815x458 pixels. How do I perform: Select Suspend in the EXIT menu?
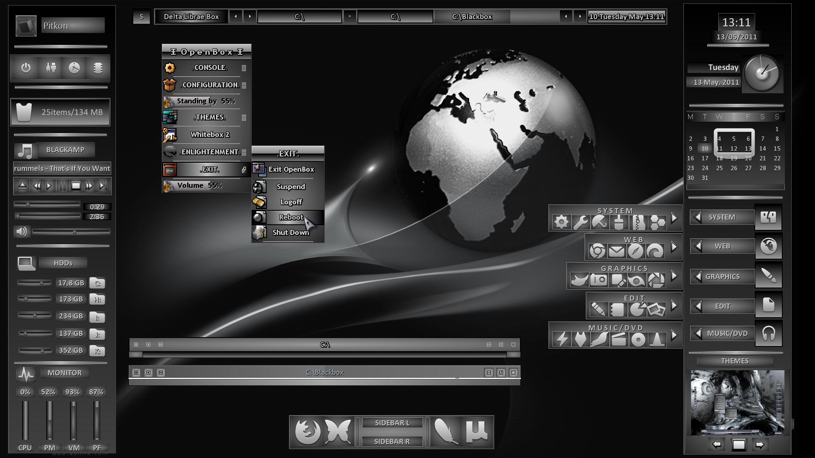[x=288, y=187]
